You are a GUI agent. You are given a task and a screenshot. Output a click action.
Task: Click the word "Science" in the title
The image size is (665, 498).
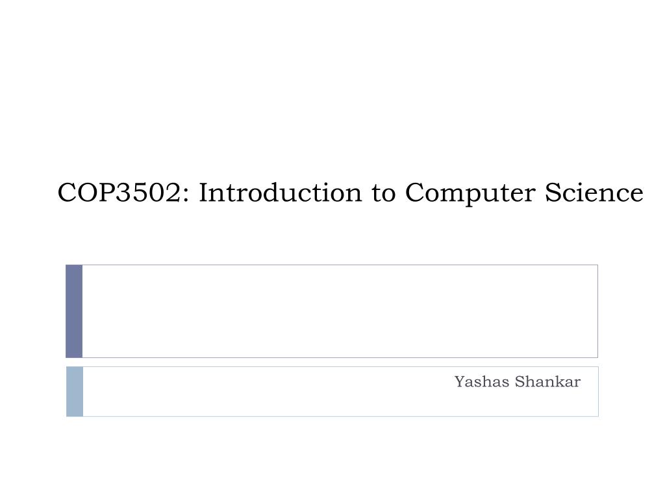point(594,193)
